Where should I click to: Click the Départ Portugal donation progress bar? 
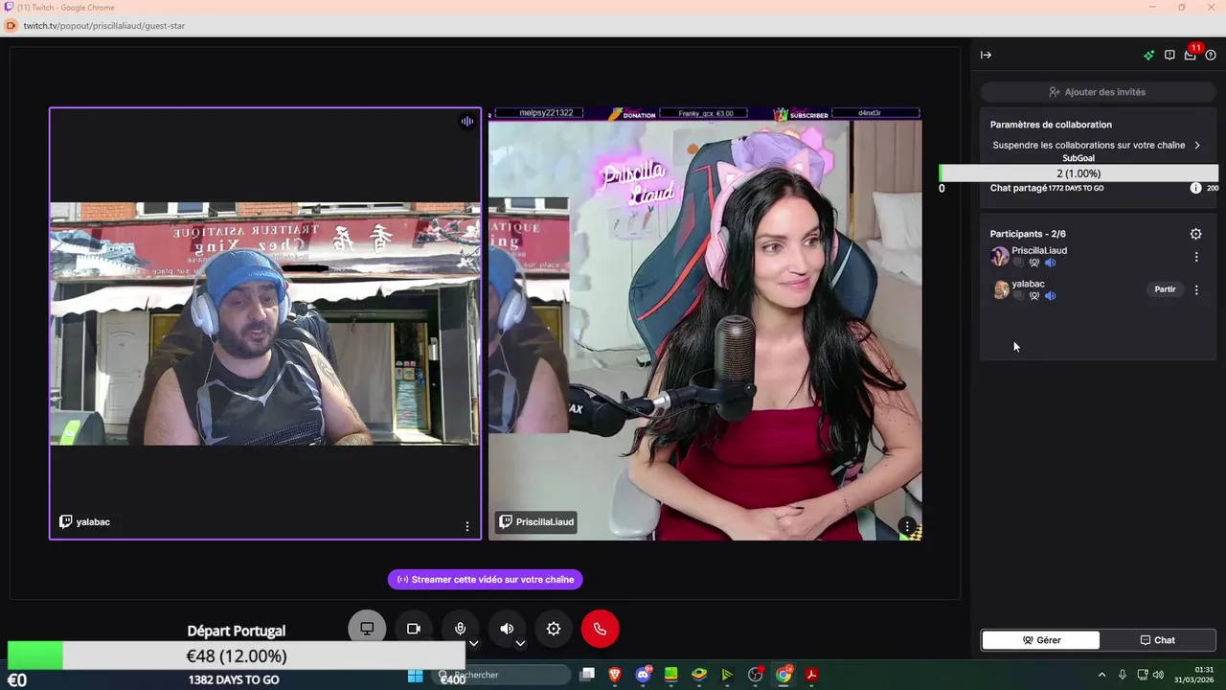click(236, 655)
